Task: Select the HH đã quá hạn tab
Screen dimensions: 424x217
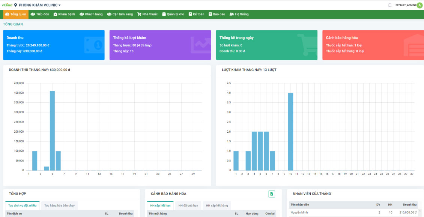Action: click(x=188, y=205)
